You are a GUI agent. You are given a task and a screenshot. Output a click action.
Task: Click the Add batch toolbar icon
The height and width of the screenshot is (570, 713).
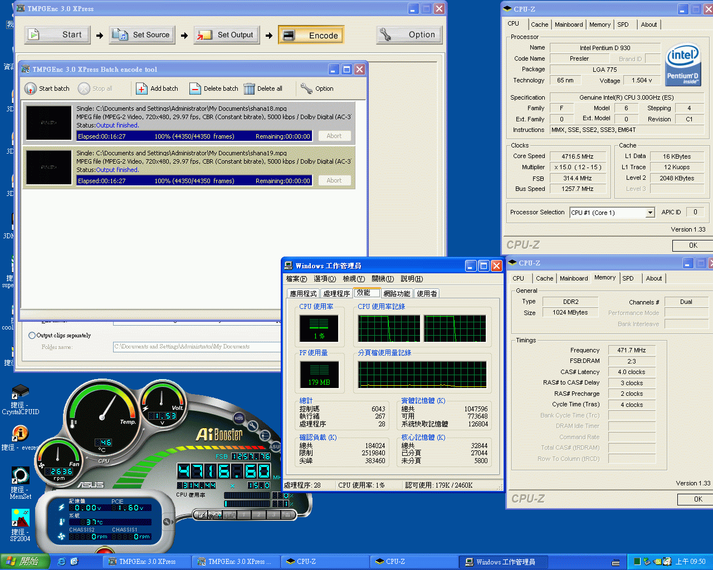[x=141, y=89]
